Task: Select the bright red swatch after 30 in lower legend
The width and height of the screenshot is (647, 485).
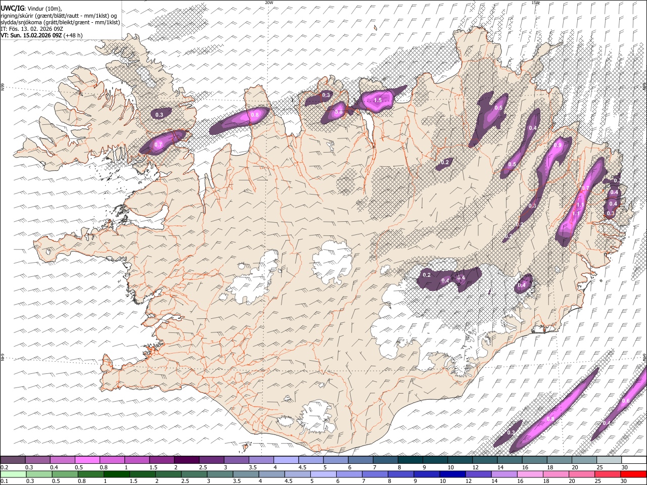Action: (x=633, y=474)
